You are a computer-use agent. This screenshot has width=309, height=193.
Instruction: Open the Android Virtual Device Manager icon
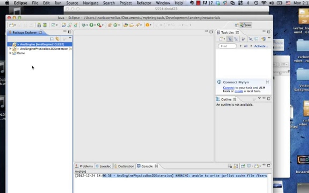(45, 25)
